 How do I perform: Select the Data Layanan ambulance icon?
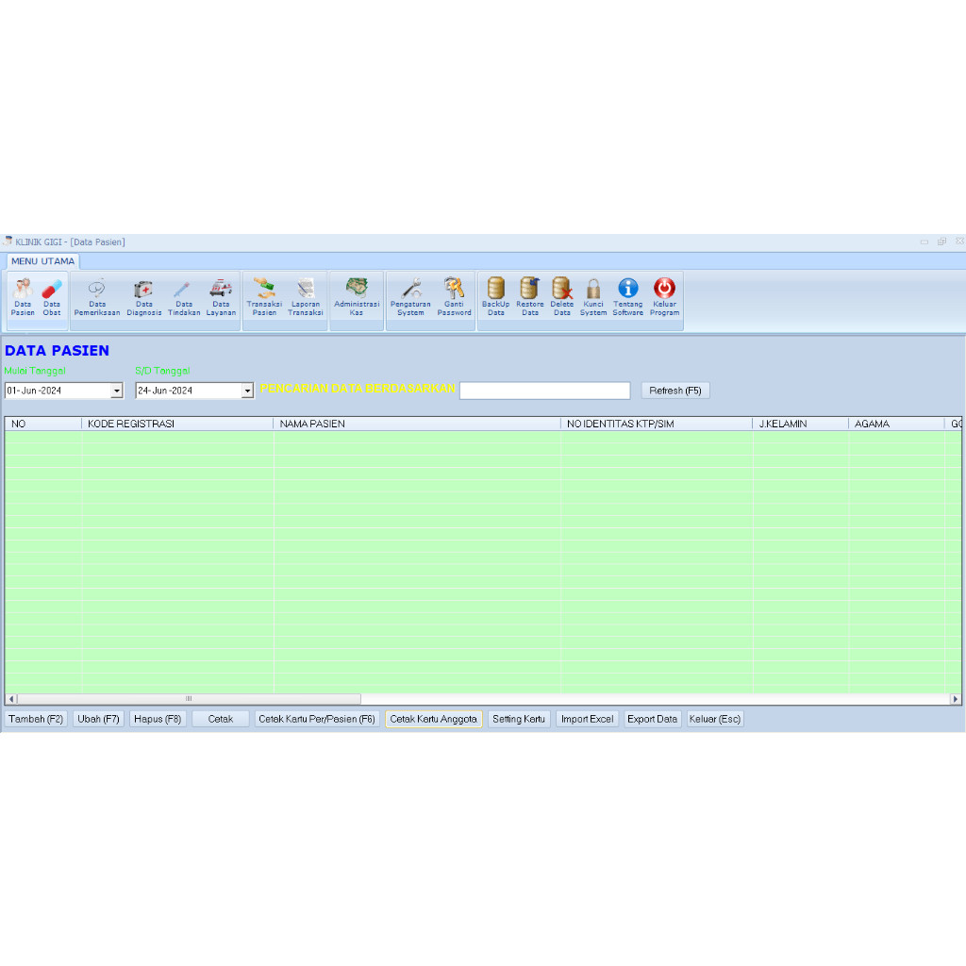221,290
